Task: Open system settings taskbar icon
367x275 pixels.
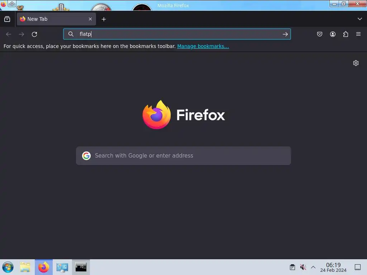Action: 62,267
